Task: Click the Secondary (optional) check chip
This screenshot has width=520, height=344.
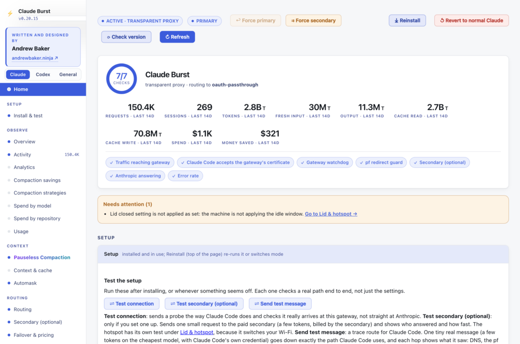Action: tap(439, 162)
